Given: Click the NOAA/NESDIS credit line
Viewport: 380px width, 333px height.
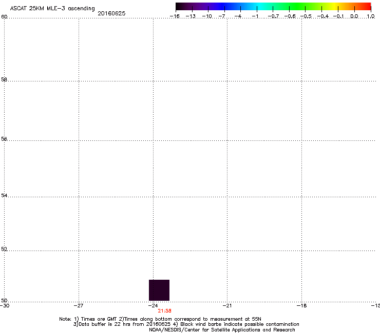Looking at the screenshot, I should pos(222,330).
